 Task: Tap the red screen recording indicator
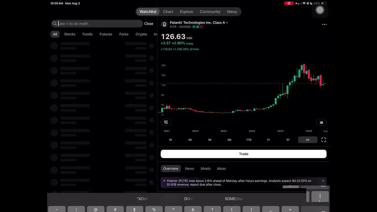coord(289,3)
